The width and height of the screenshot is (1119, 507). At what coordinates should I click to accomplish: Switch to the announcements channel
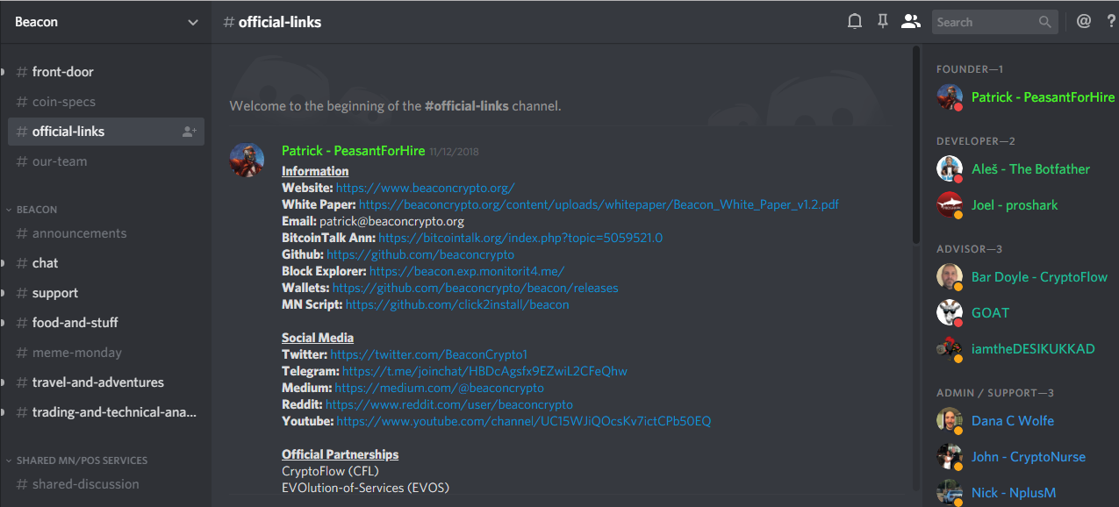click(x=79, y=233)
